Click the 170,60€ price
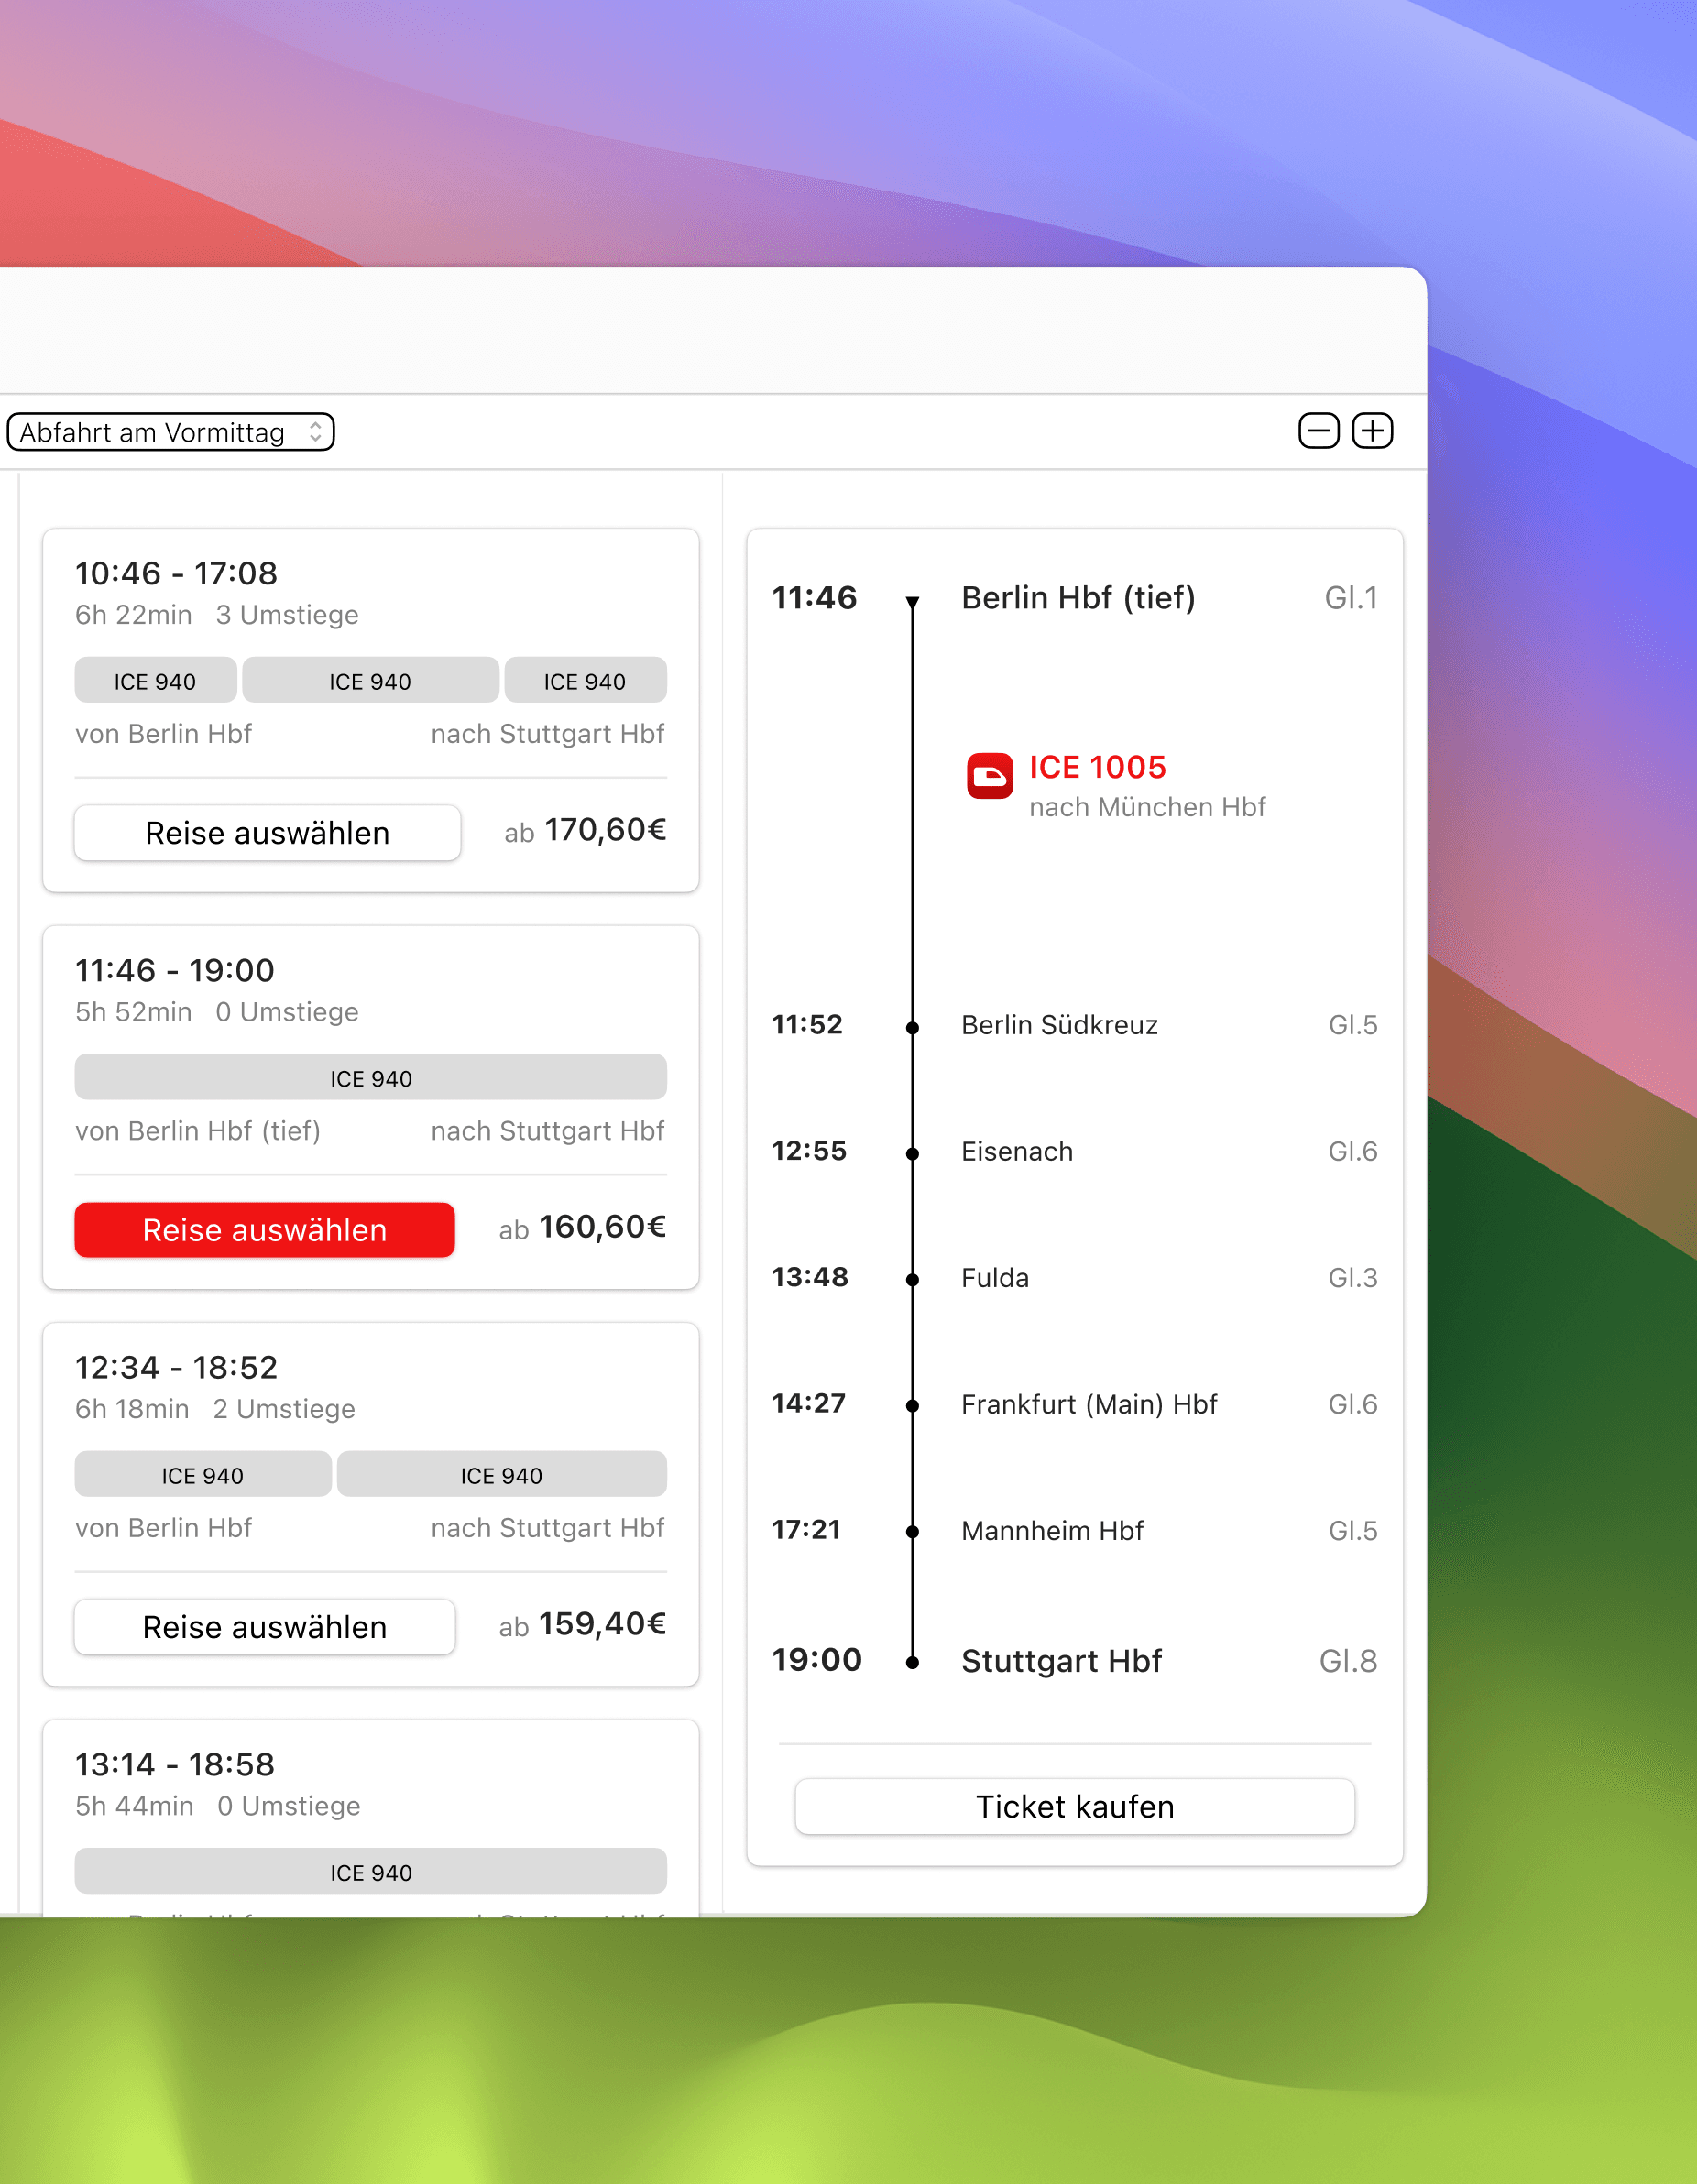Screen dimensions: 1697x2184 605,829
